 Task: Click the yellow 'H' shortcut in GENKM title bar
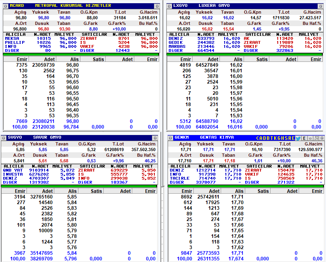(x=283, y=138)
